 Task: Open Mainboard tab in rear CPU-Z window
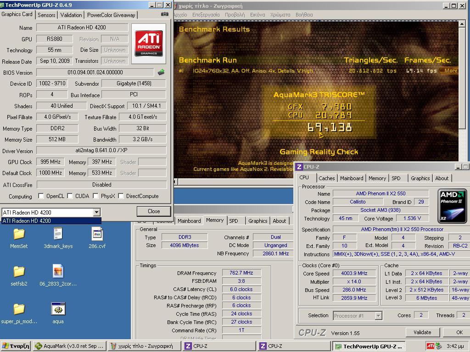click(189, 221)
